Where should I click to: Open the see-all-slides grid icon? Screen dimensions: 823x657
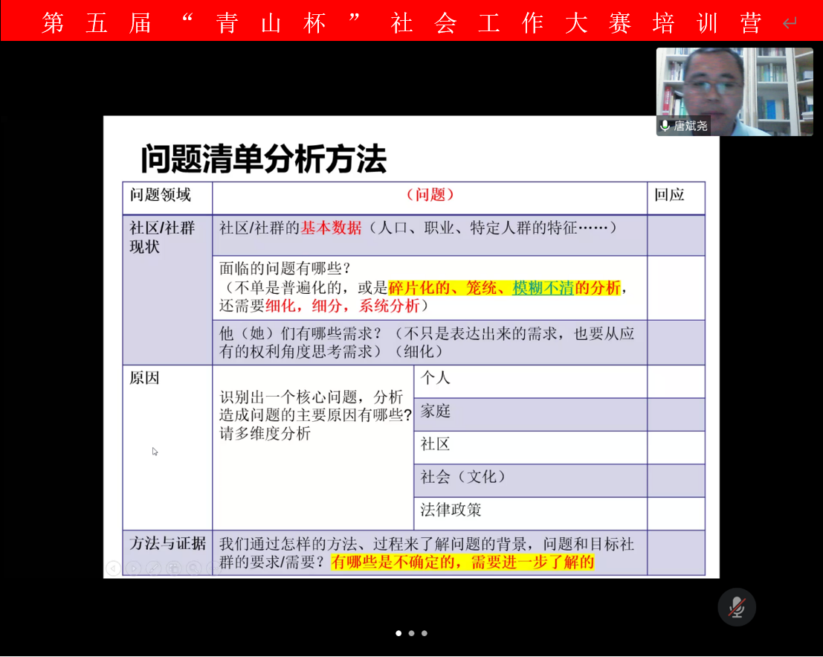[173, 568]
